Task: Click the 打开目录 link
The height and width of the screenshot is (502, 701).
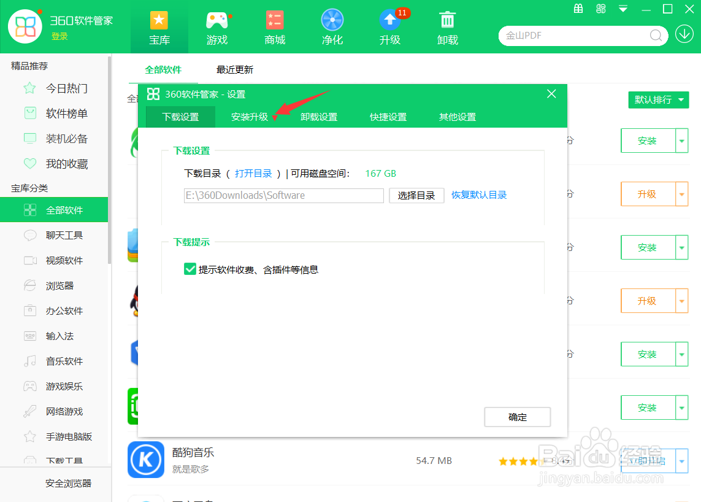Action: click(253, 174)
